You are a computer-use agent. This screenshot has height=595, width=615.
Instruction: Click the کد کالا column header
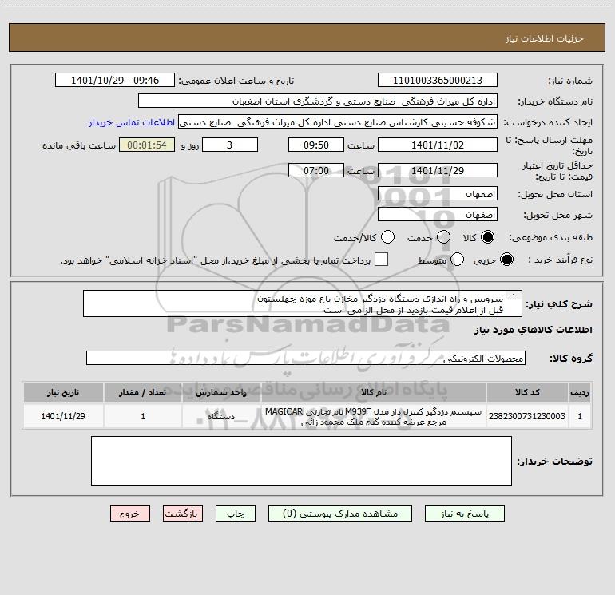(x=527, y=392)
